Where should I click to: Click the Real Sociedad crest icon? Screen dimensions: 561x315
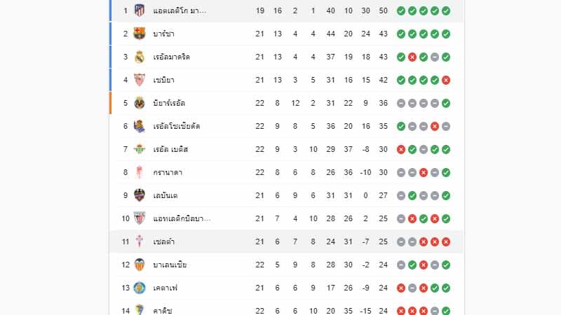(x=140, y=126)
